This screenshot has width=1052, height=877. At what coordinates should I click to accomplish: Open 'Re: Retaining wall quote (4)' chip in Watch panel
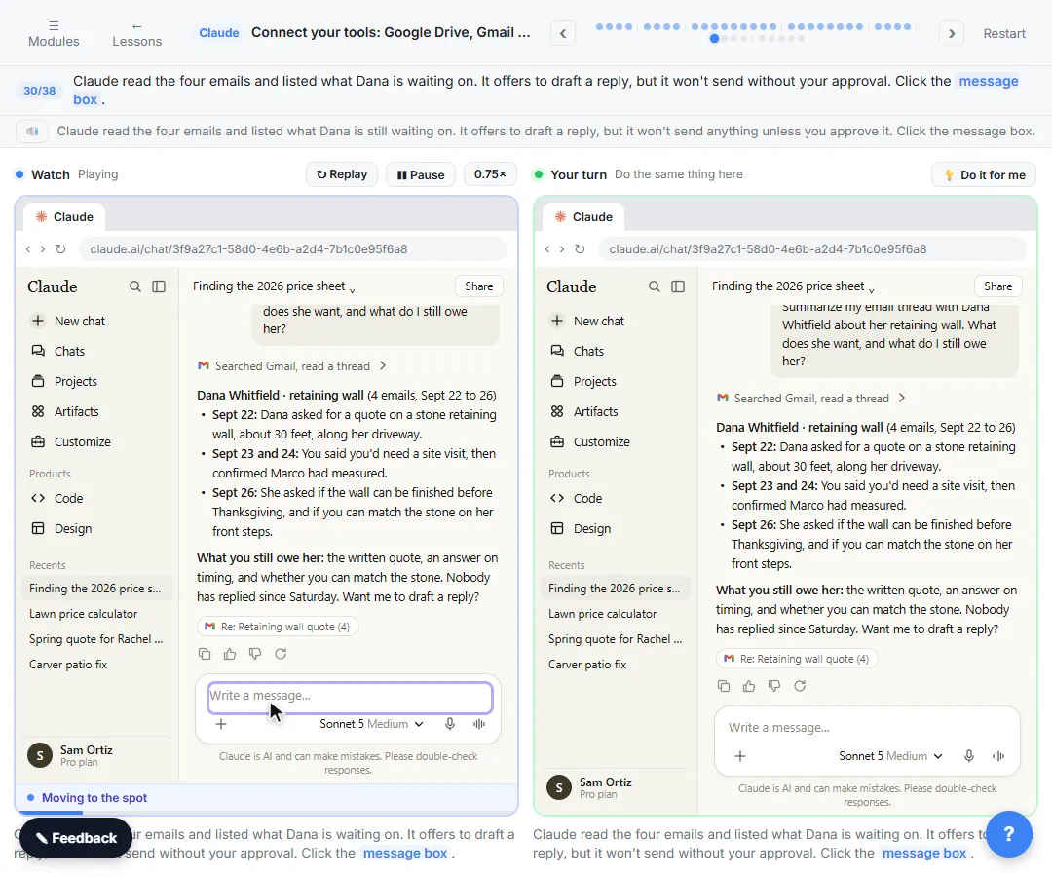278,627
